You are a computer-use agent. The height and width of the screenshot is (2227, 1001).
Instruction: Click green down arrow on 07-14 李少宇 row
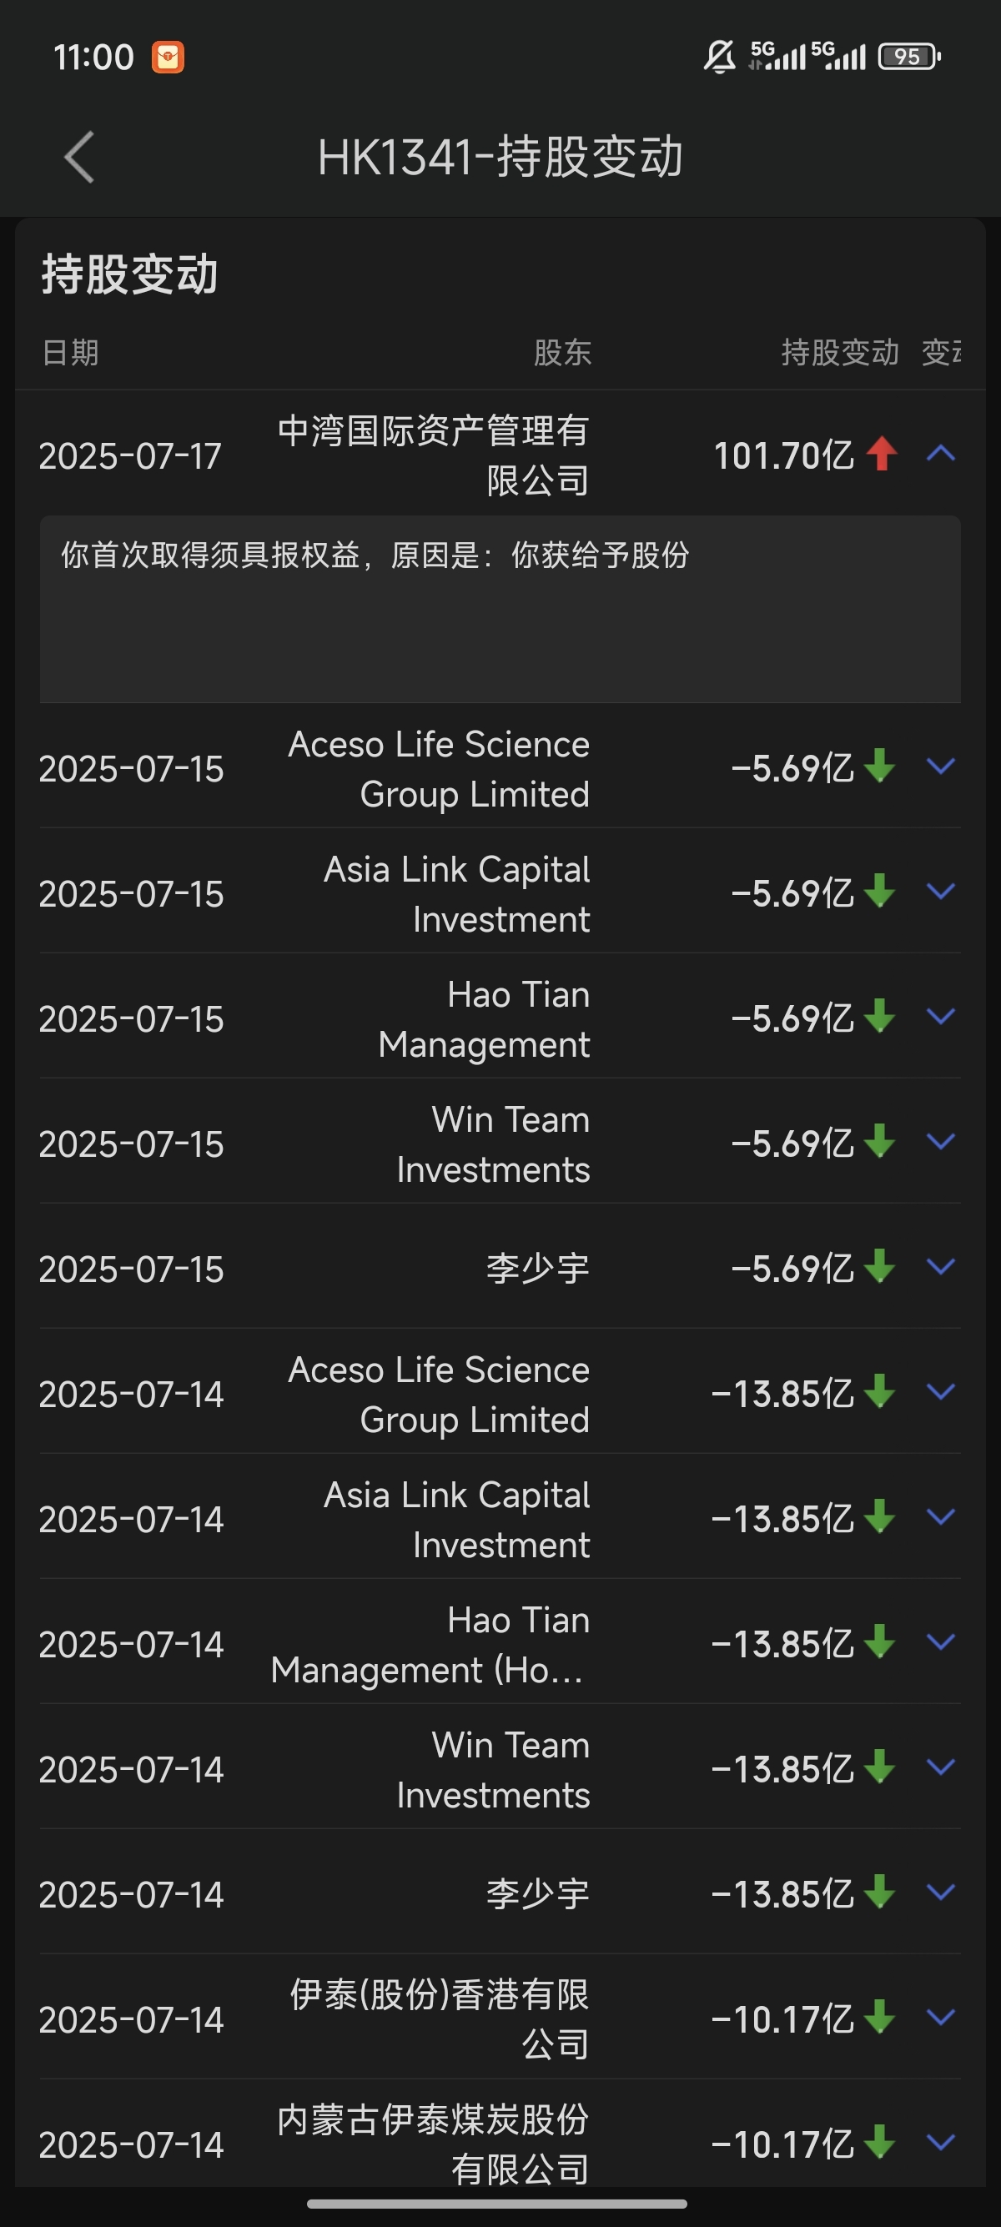(880, 1892)
